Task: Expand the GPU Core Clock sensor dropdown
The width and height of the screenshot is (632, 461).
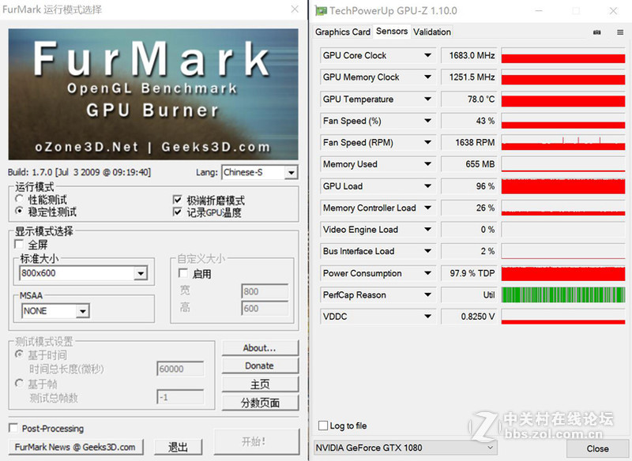Action: (427, 55)
